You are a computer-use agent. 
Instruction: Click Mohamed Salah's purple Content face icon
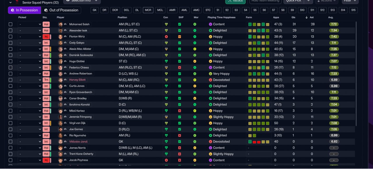(x=210, y=24)
